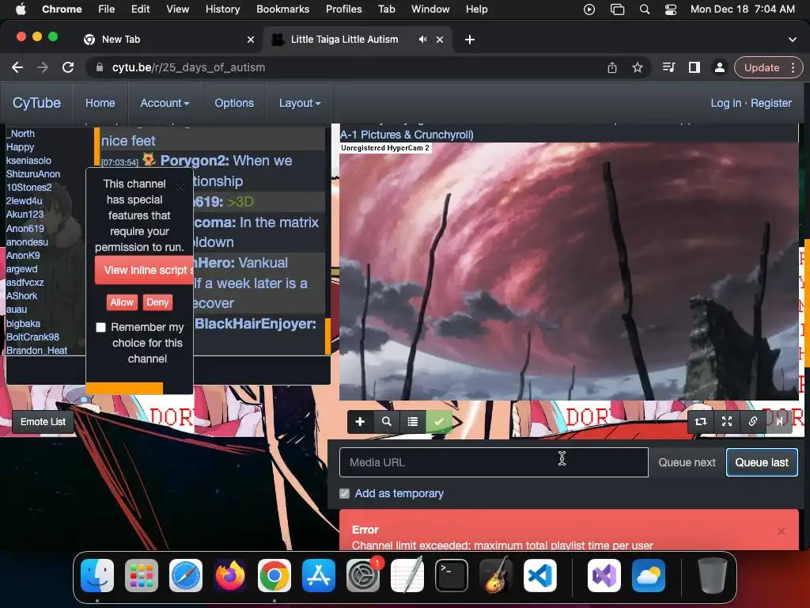The image size is (810, 608).
Task: Click the date and time in the menu bar
Action: click(x=742, y=9)
